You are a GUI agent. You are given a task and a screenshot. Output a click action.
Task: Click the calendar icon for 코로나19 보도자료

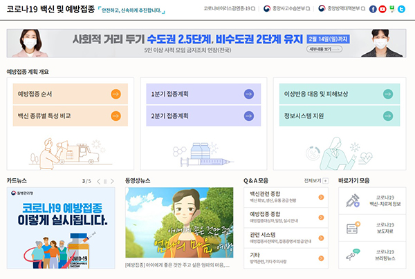353,227
